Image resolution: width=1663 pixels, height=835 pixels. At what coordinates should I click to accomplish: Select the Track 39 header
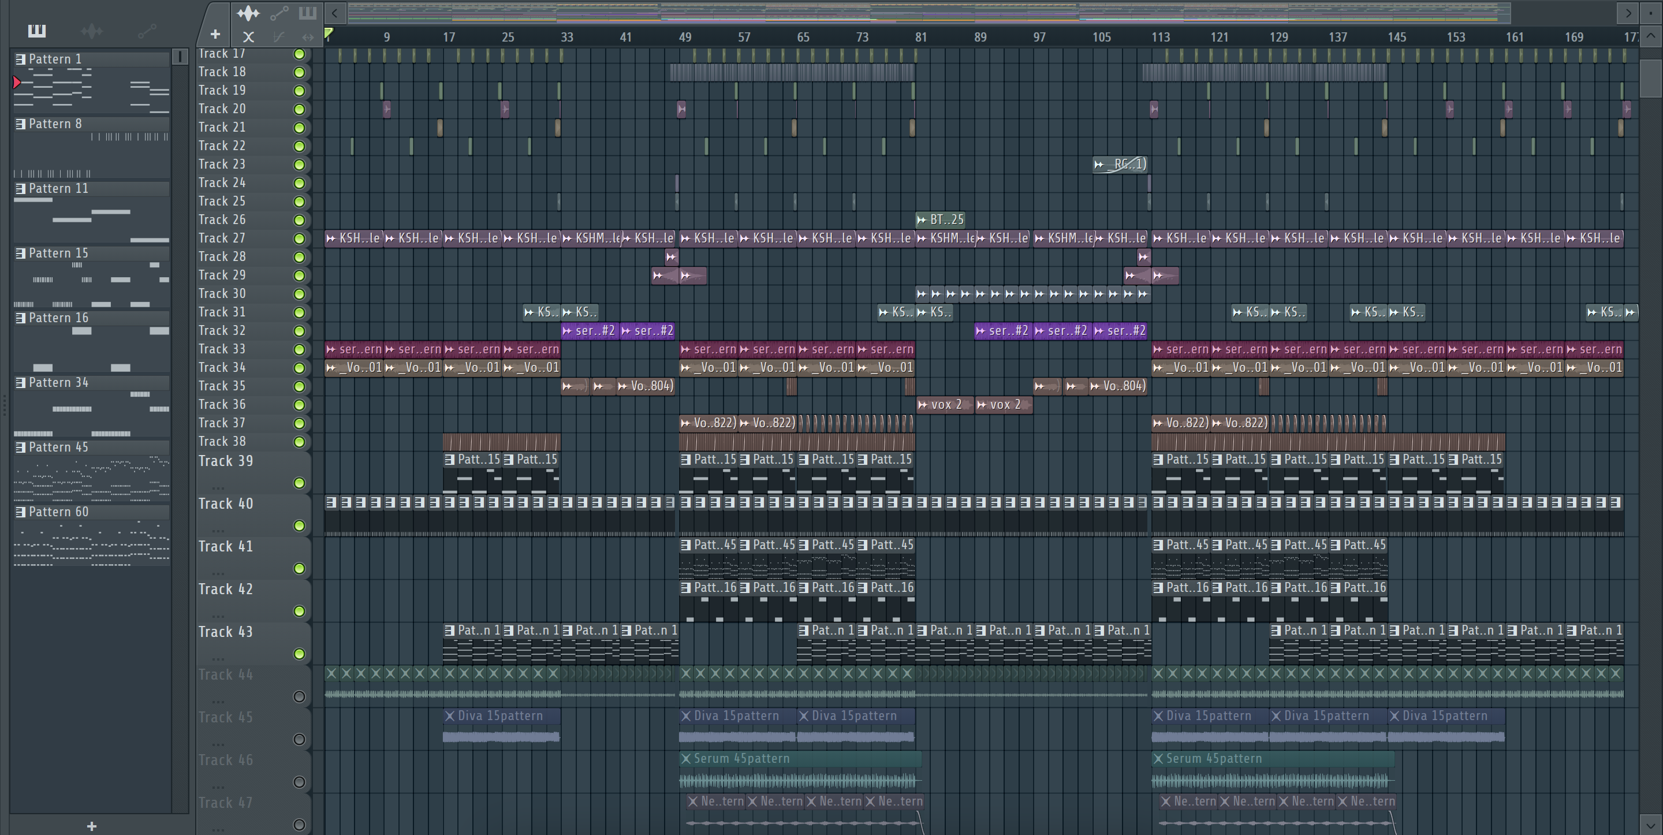tap(253, 473)
